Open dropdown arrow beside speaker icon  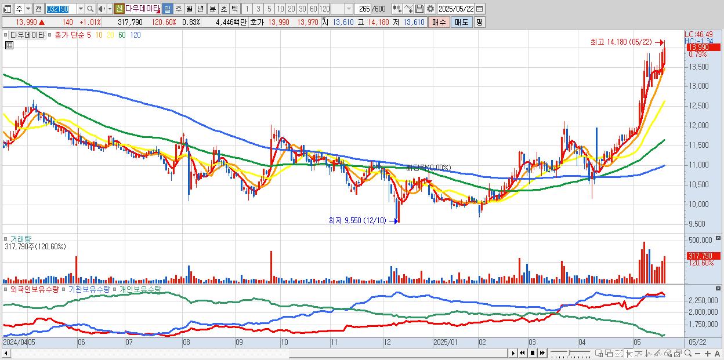[x=110, y=9]
